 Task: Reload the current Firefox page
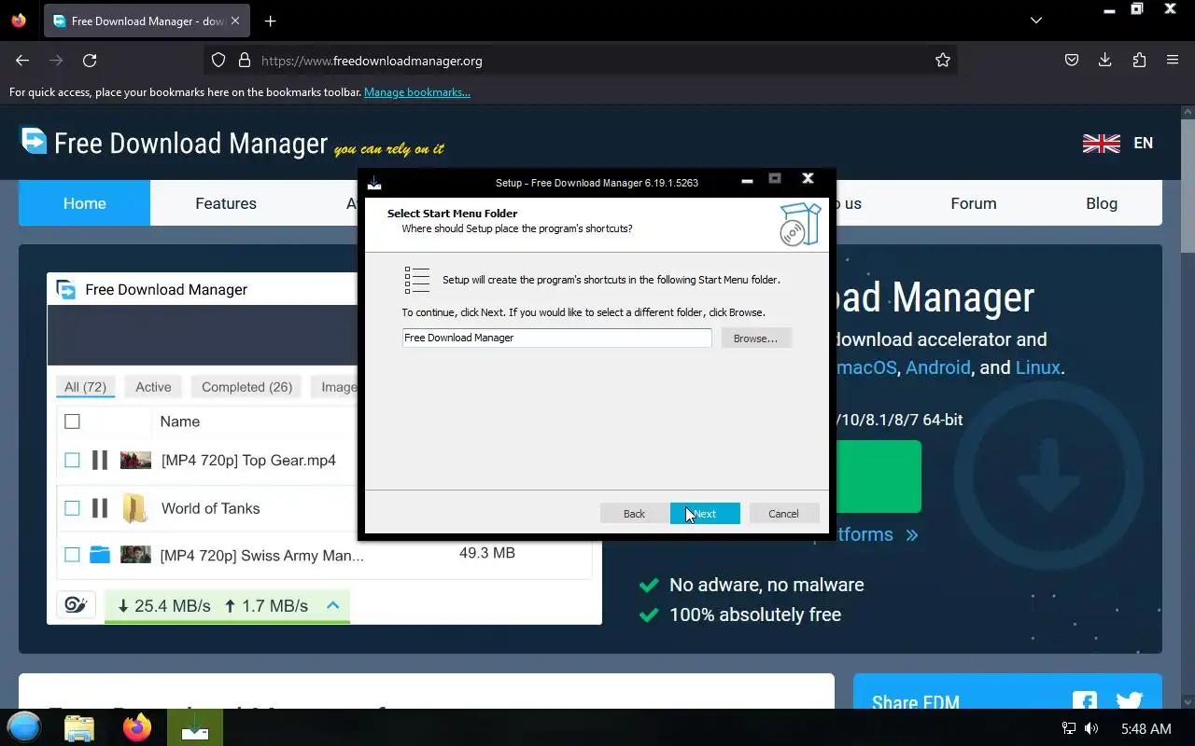[x=90, y=61]
